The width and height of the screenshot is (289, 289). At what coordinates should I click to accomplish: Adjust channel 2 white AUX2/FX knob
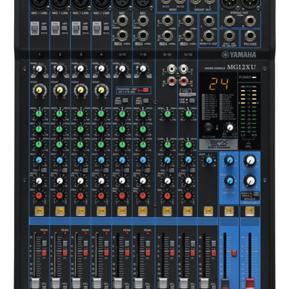click(x=60, y=181)
